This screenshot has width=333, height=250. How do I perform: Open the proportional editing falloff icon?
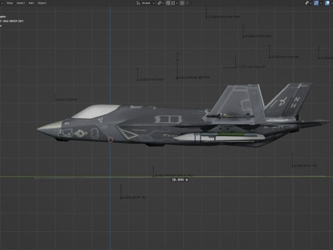coord(187,3)
